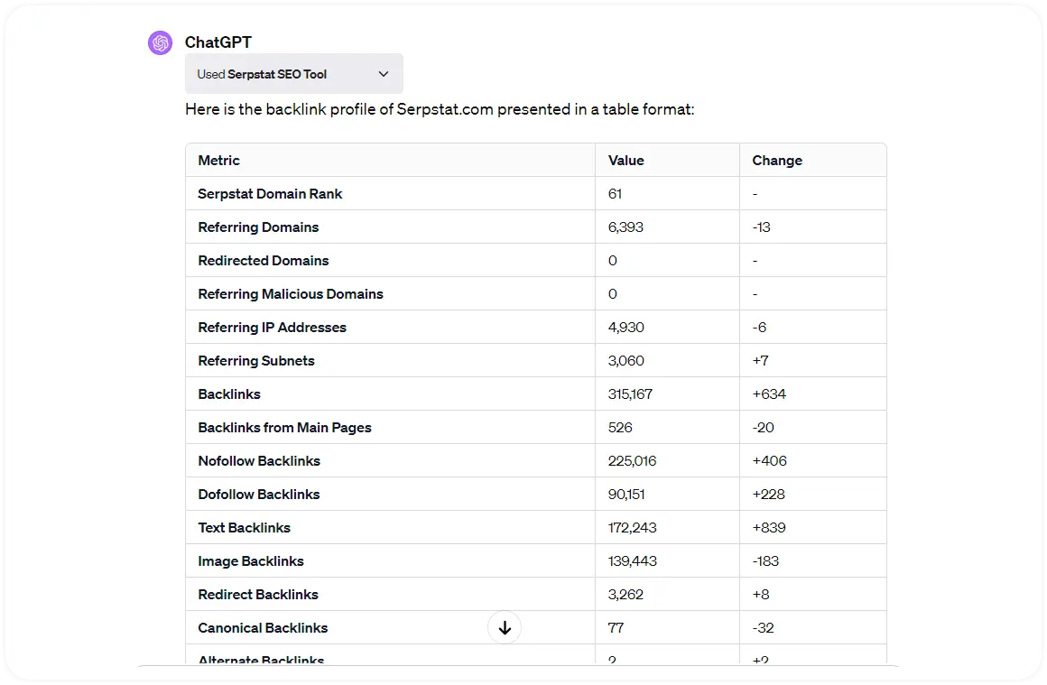The width and height of the screenshot is (1047, 685).
Task: Expand the Used Serpstat SEO Tool dropdown
Action: [294, 74]
